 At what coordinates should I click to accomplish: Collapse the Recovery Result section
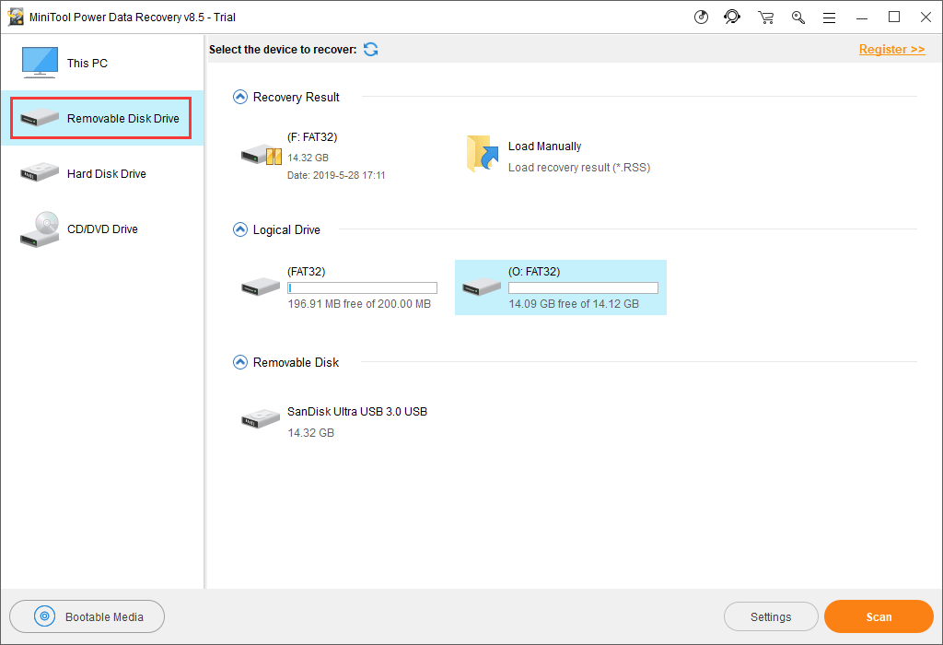[x=239, y=96]
